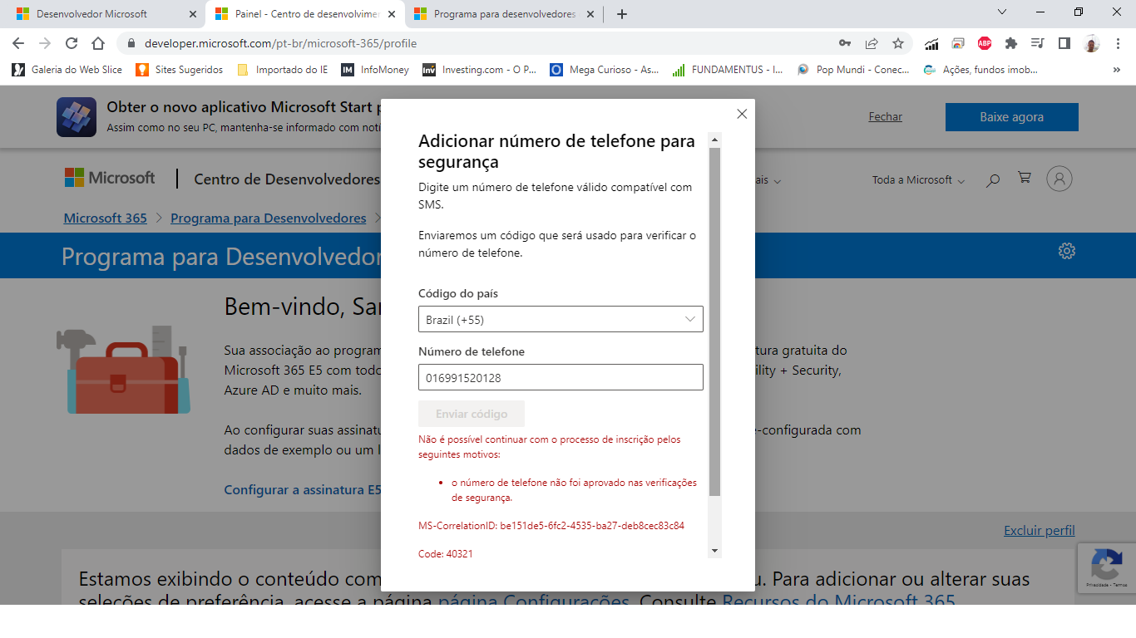Viewport: 1136px width, 638px height.
Task: Open the Pop Mundi bookmark
Action: 853,70
